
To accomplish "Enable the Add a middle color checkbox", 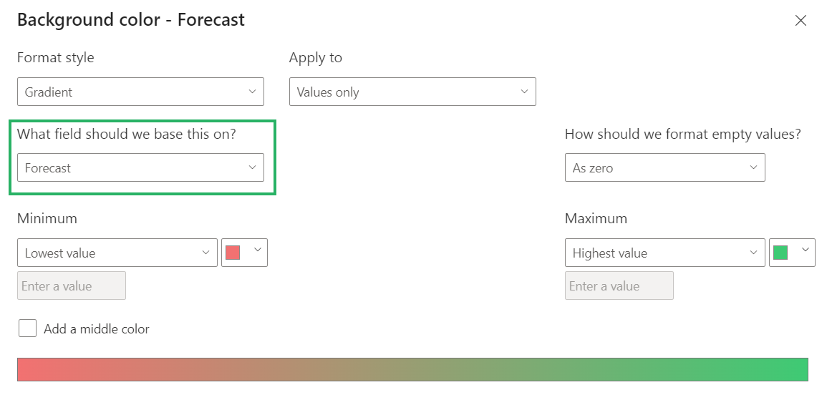I will (x=28, y=328).
